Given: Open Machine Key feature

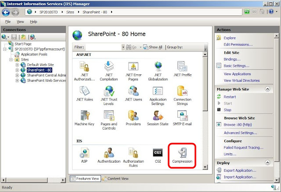Looking at the screenshot, I should [84, 118].
